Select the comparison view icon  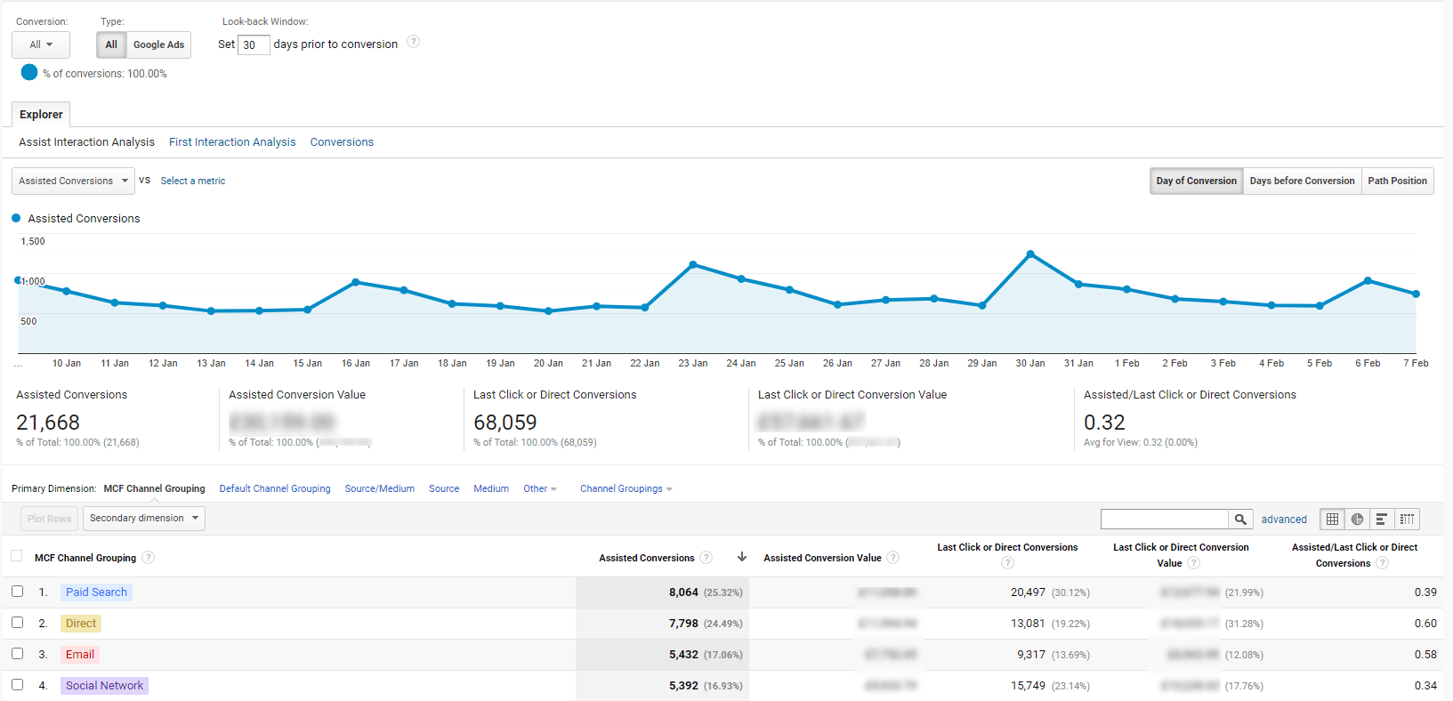[1407, 520]
